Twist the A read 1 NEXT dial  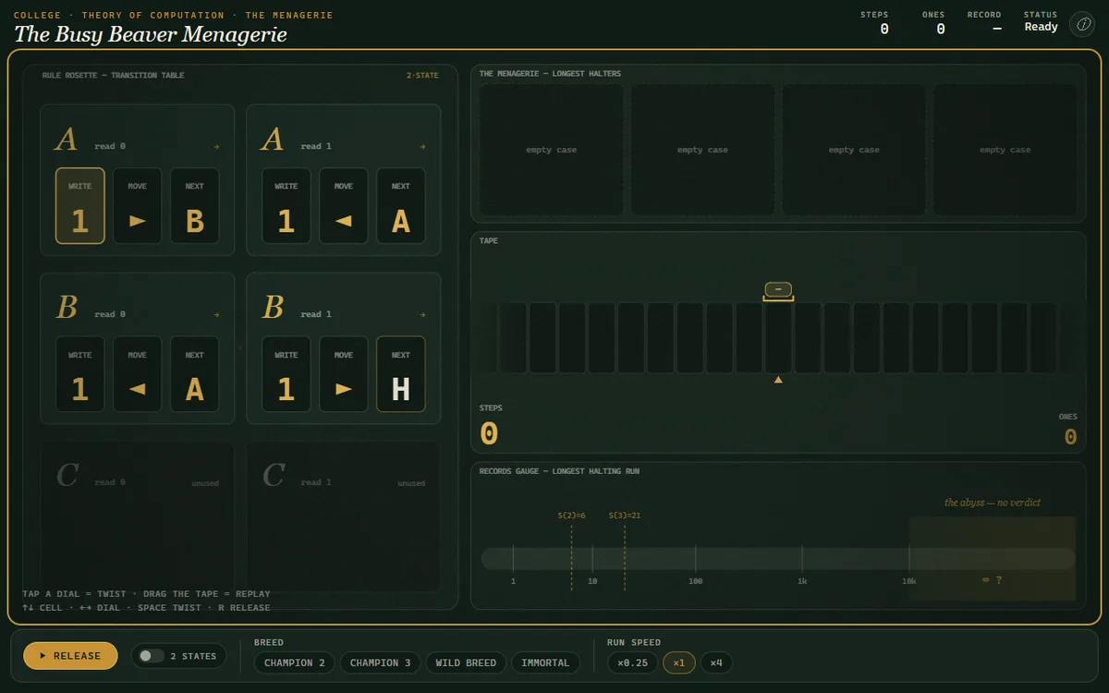point(401,205)
